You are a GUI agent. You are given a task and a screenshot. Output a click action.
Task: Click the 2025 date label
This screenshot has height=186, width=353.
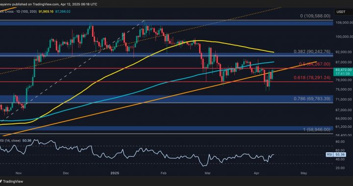[x=115, y=173]
